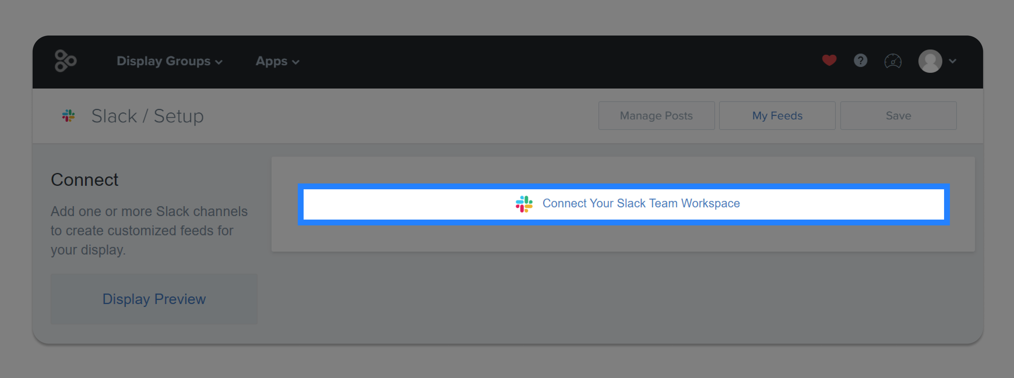1014x378 pixels.
Task: Expand the chevron next to Apps
Action: click(x=296, y=62)
